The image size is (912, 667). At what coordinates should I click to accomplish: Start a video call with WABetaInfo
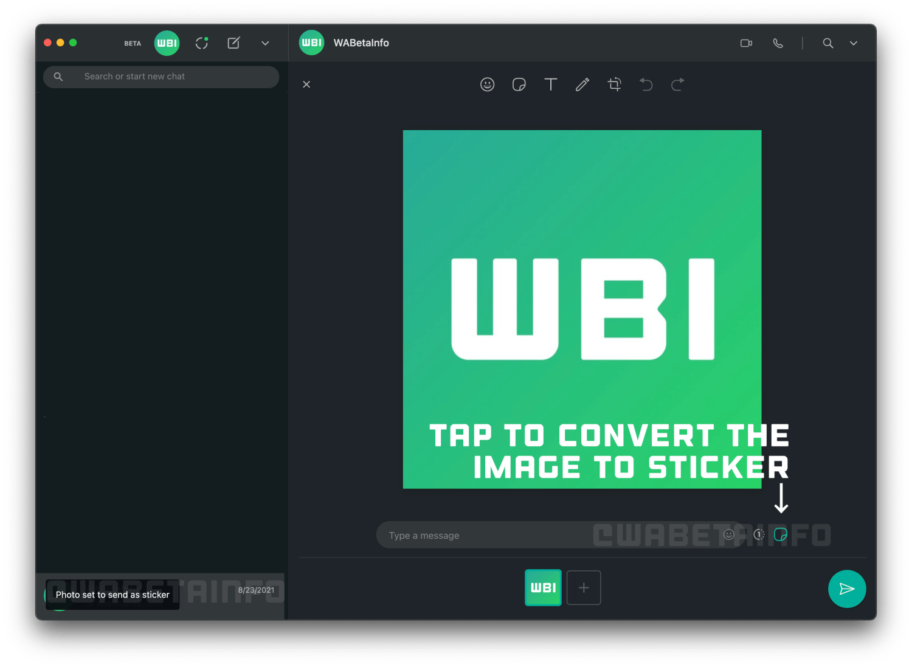pyautogui.click(x=747, y=43)
